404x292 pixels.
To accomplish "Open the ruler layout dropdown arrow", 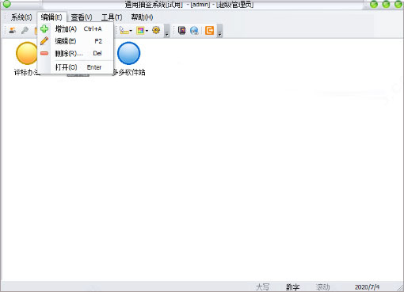I will [x=131, y=31].
